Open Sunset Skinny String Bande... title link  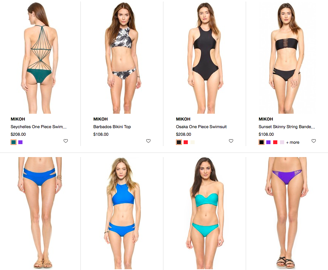[286, 127]
